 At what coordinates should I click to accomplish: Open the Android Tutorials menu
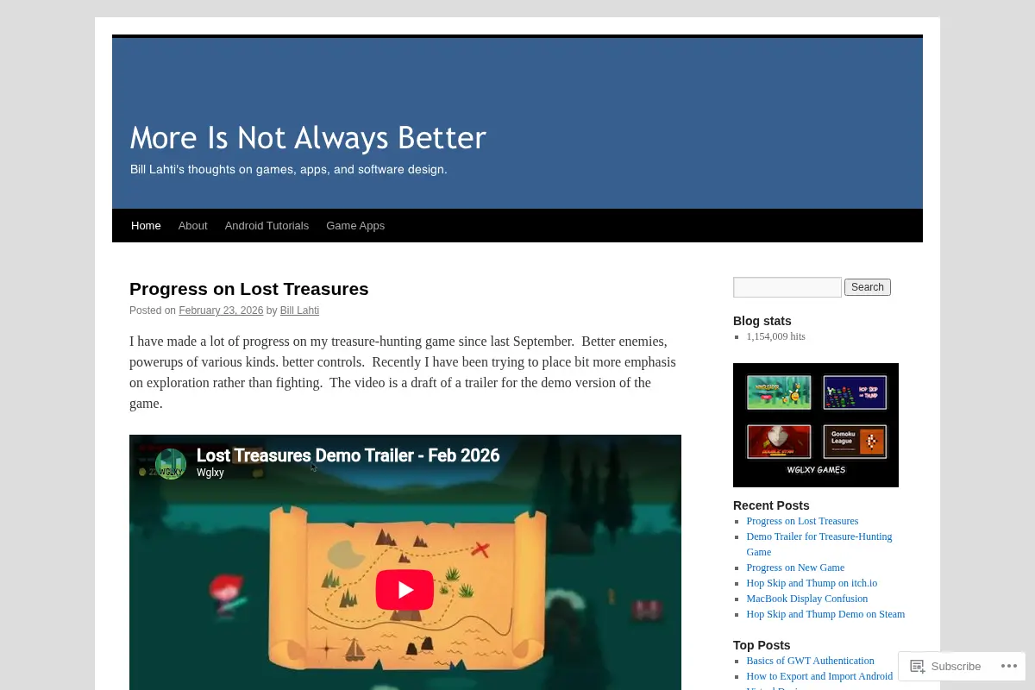pyautogui.click(x=267, y=225)
